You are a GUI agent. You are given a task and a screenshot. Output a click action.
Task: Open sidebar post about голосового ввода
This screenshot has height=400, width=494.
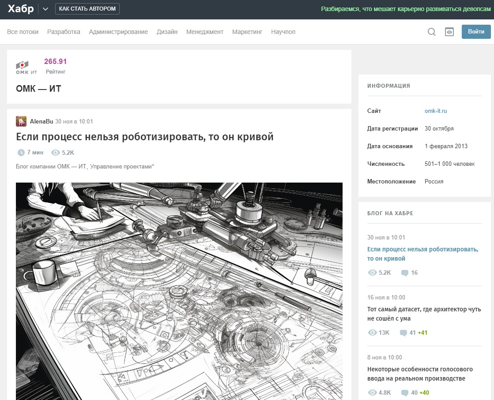[420, 374]
